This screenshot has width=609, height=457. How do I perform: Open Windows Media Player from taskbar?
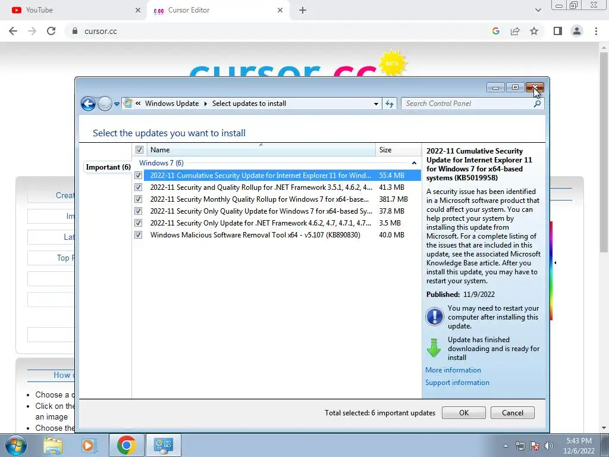tap(89, 445)
